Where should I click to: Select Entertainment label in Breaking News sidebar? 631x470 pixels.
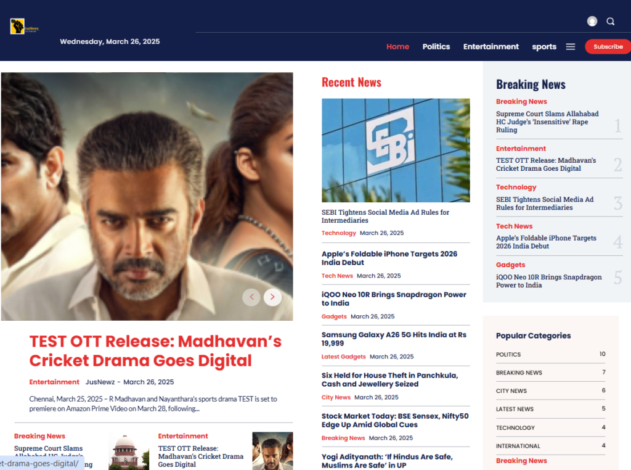[521, 149]
